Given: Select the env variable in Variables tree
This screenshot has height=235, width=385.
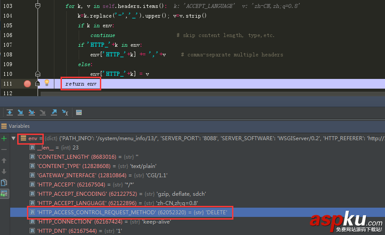Looking at the screenshot, I should click(33, 138).
